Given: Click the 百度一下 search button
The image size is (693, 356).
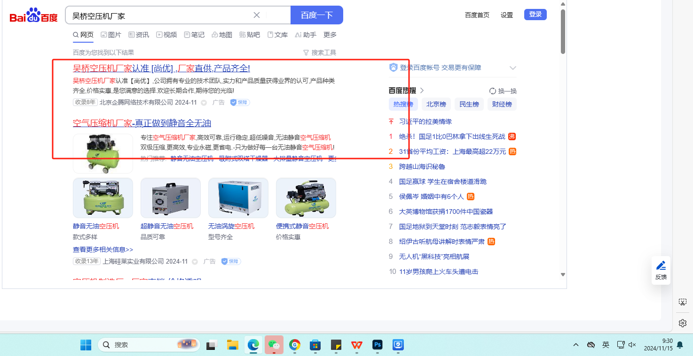Looking at the screenshot, I should pos(317,15).
